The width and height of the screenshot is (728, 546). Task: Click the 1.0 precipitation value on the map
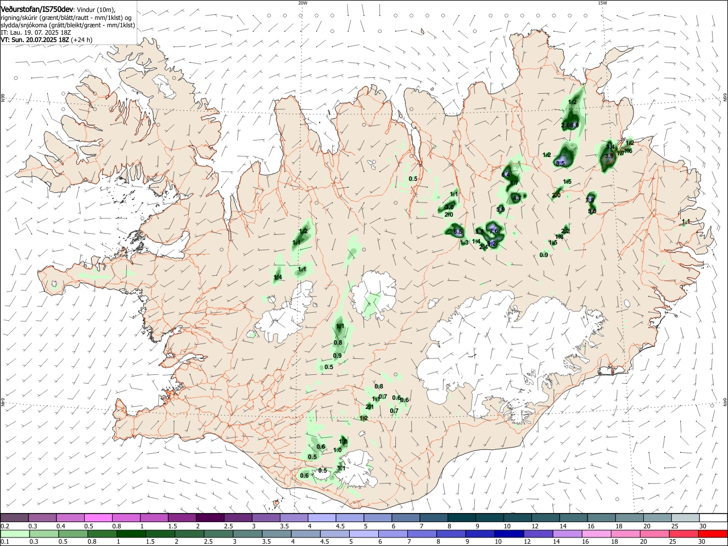pos(337,450)
